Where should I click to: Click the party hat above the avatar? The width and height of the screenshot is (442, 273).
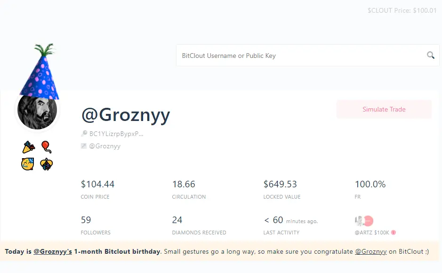(x=41, y=71)
